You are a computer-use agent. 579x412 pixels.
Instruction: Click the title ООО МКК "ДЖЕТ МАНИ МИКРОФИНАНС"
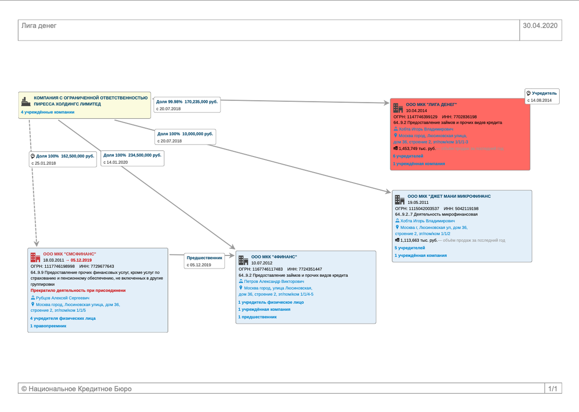tap(449, 196)
